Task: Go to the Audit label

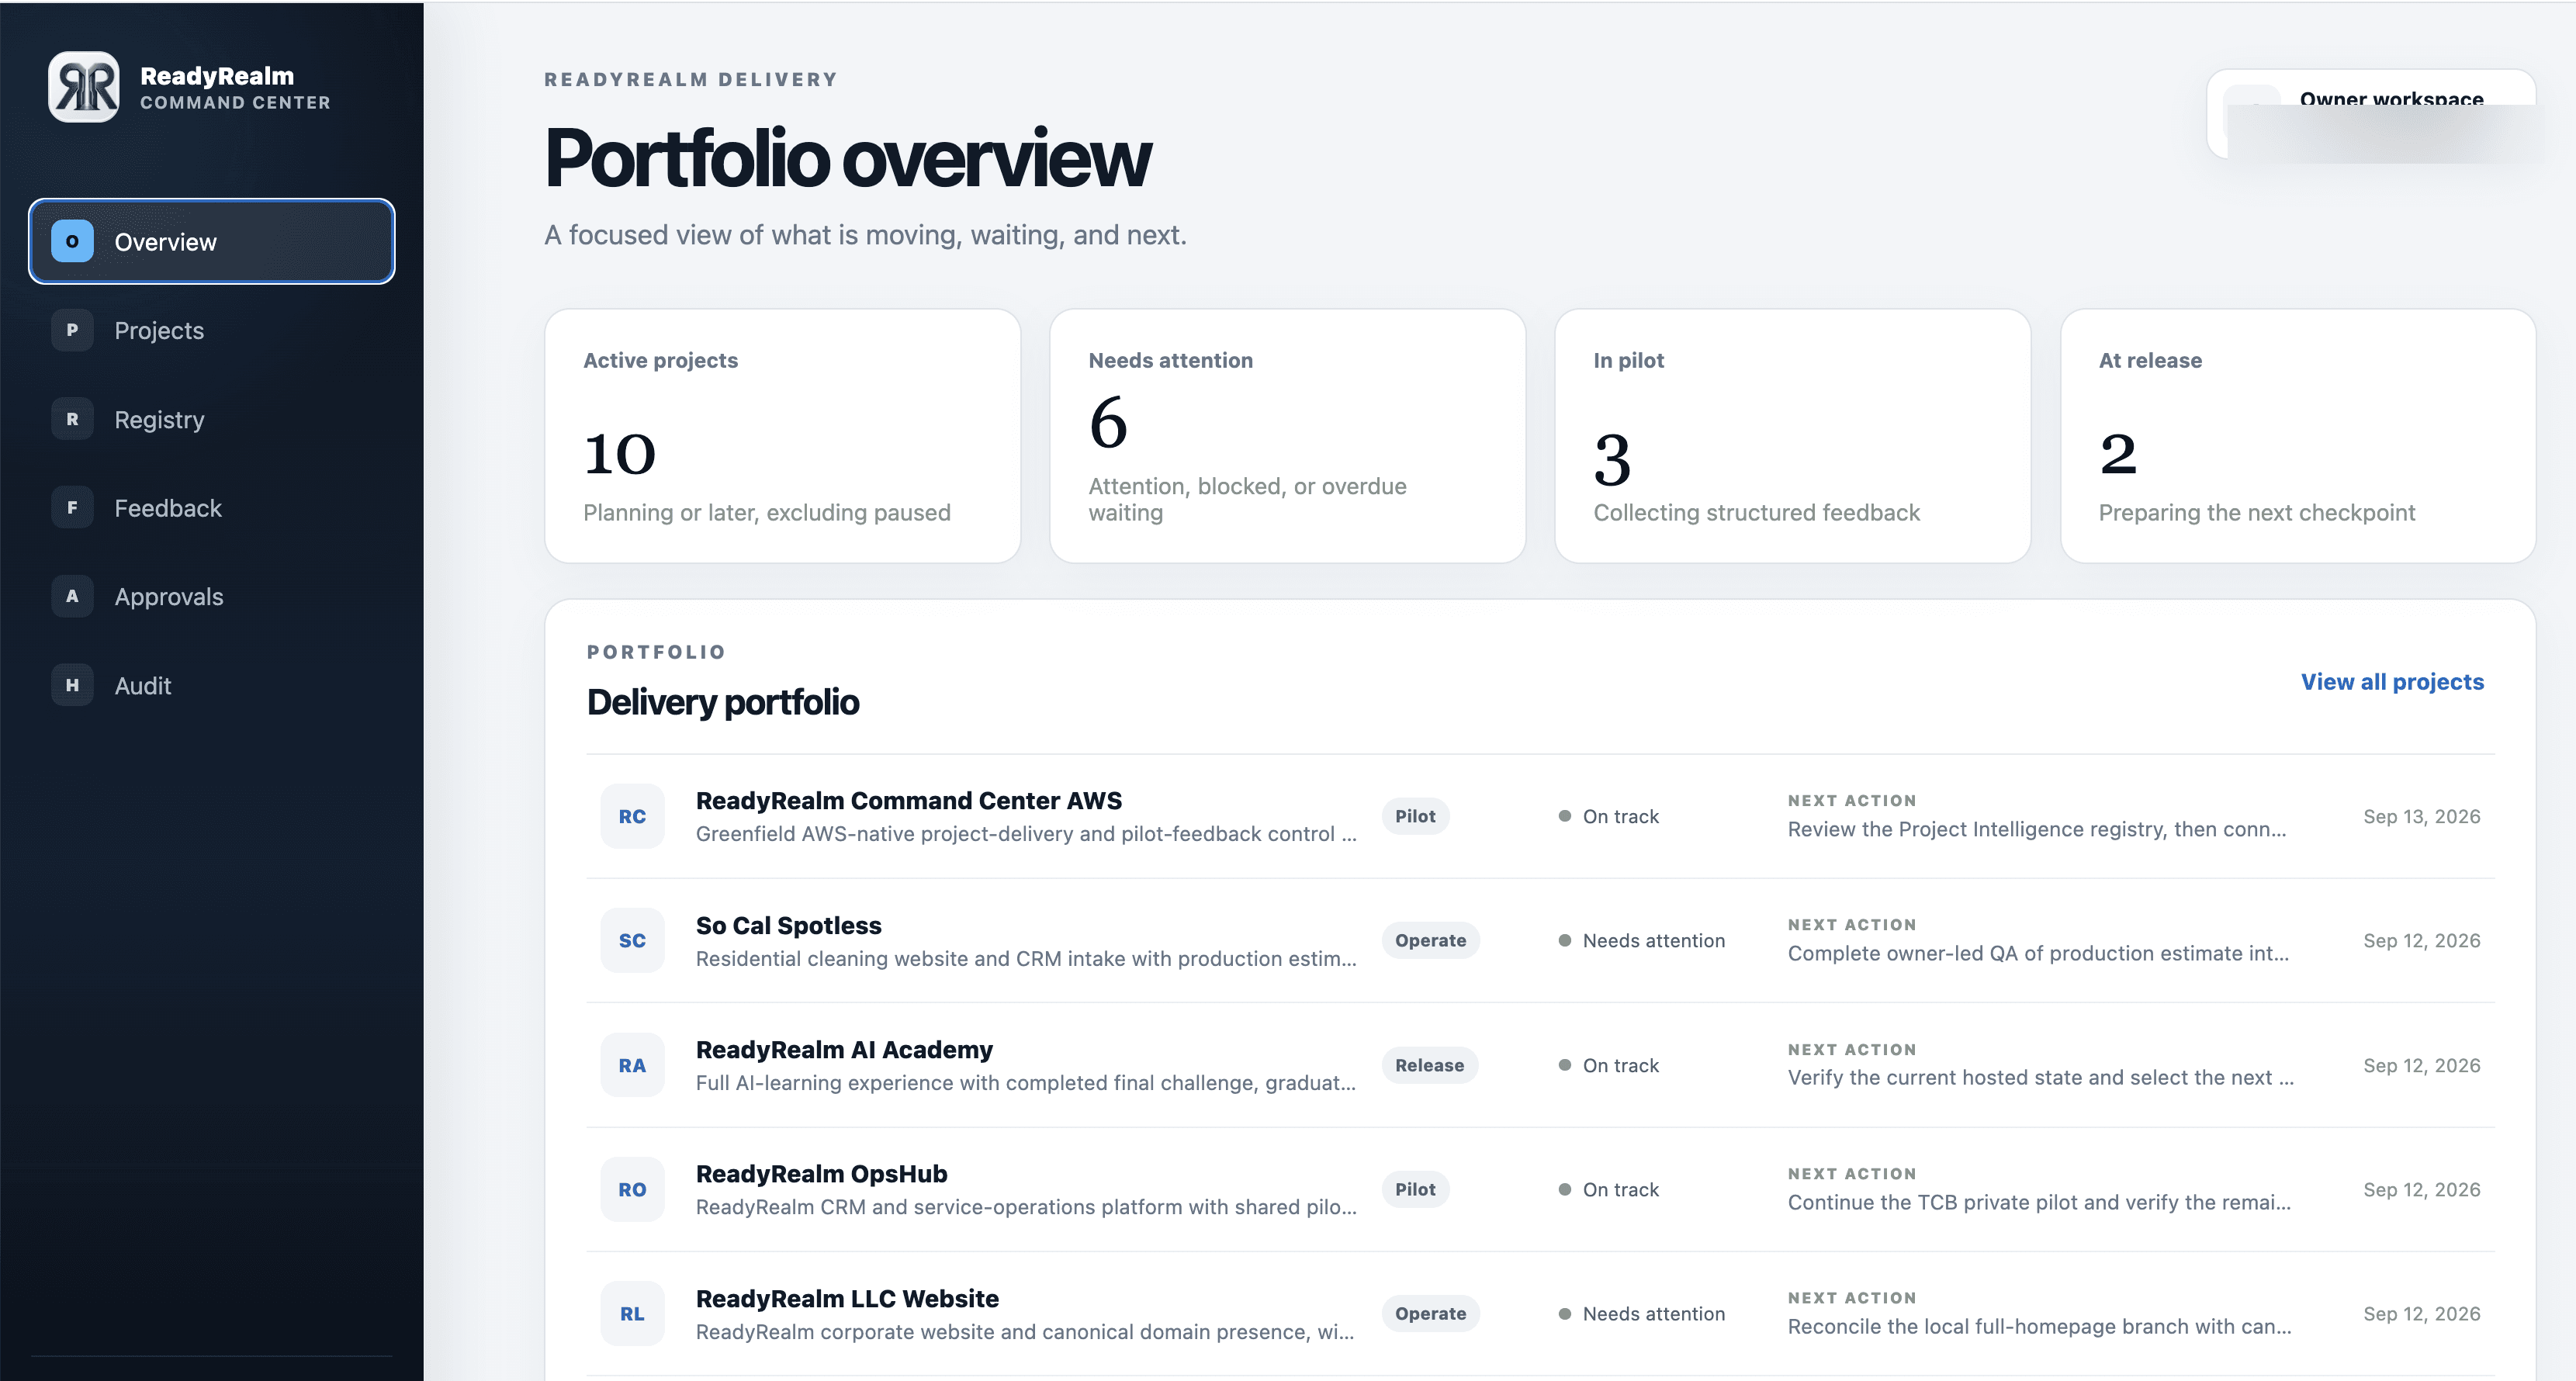Action: (x=143, y=686)
